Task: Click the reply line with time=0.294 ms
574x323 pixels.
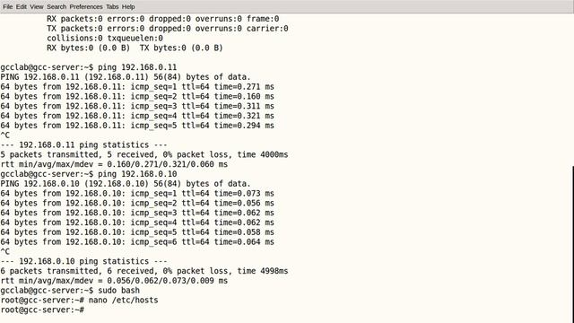Action: (x=137, y=126)
